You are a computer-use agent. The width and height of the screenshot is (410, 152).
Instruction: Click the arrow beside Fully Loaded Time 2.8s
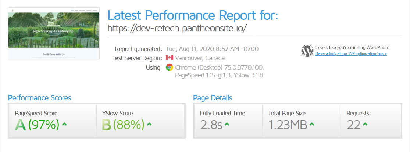pos(227,125)
